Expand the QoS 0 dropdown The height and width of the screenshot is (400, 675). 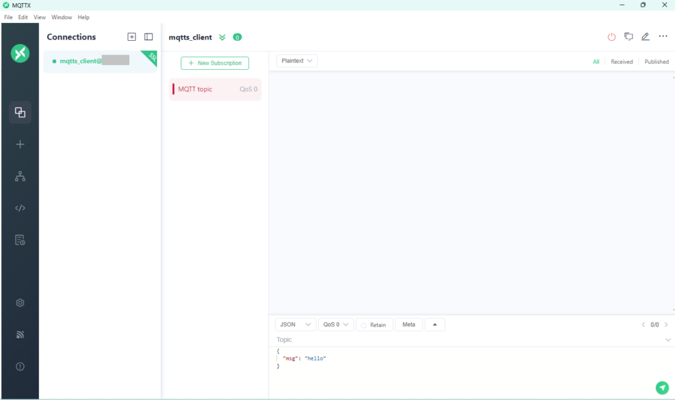(x=336, y=325)
